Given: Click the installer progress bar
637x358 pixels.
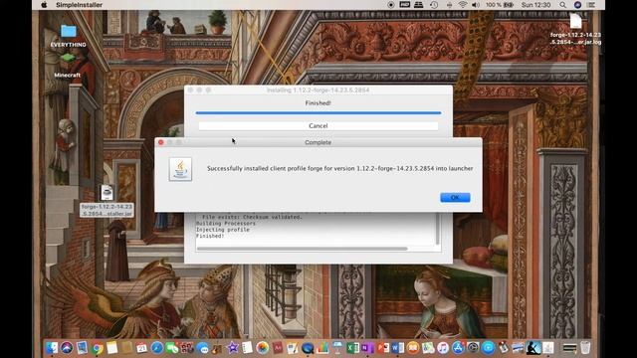Looking at the screenshot, I should (x=318, y=112).
